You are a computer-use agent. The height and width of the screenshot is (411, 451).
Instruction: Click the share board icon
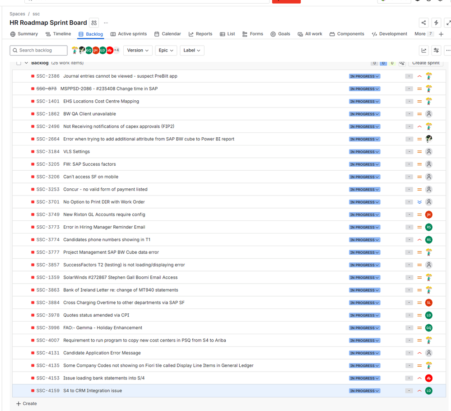(x=423, y=22)
